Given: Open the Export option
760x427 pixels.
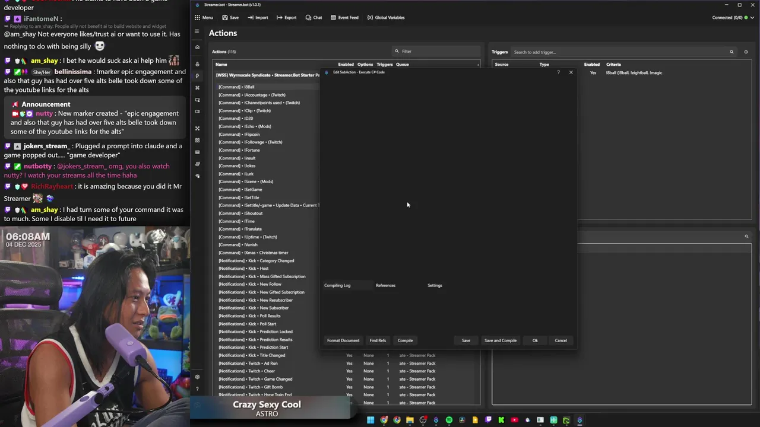Looking at the screenshot, I should [x=286, y=17].
